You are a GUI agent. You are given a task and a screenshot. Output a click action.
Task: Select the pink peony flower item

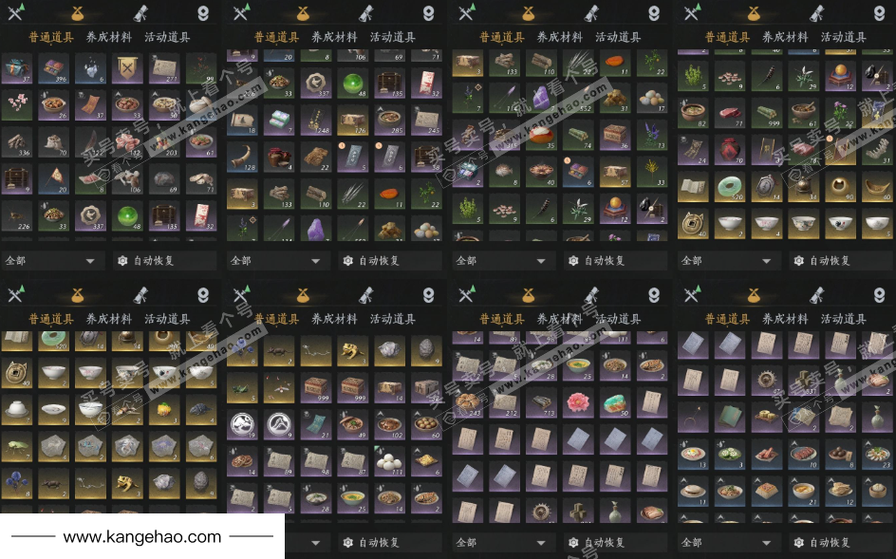coord(578,402)
